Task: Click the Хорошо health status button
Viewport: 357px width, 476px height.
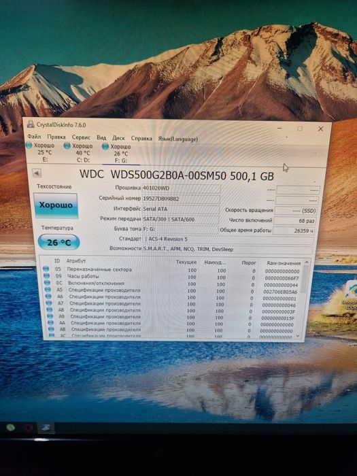Action: tap(56, 205)
